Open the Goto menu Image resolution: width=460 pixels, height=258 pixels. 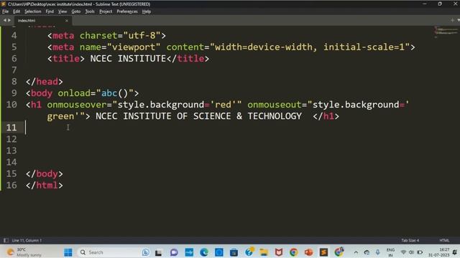click(75, 11)
